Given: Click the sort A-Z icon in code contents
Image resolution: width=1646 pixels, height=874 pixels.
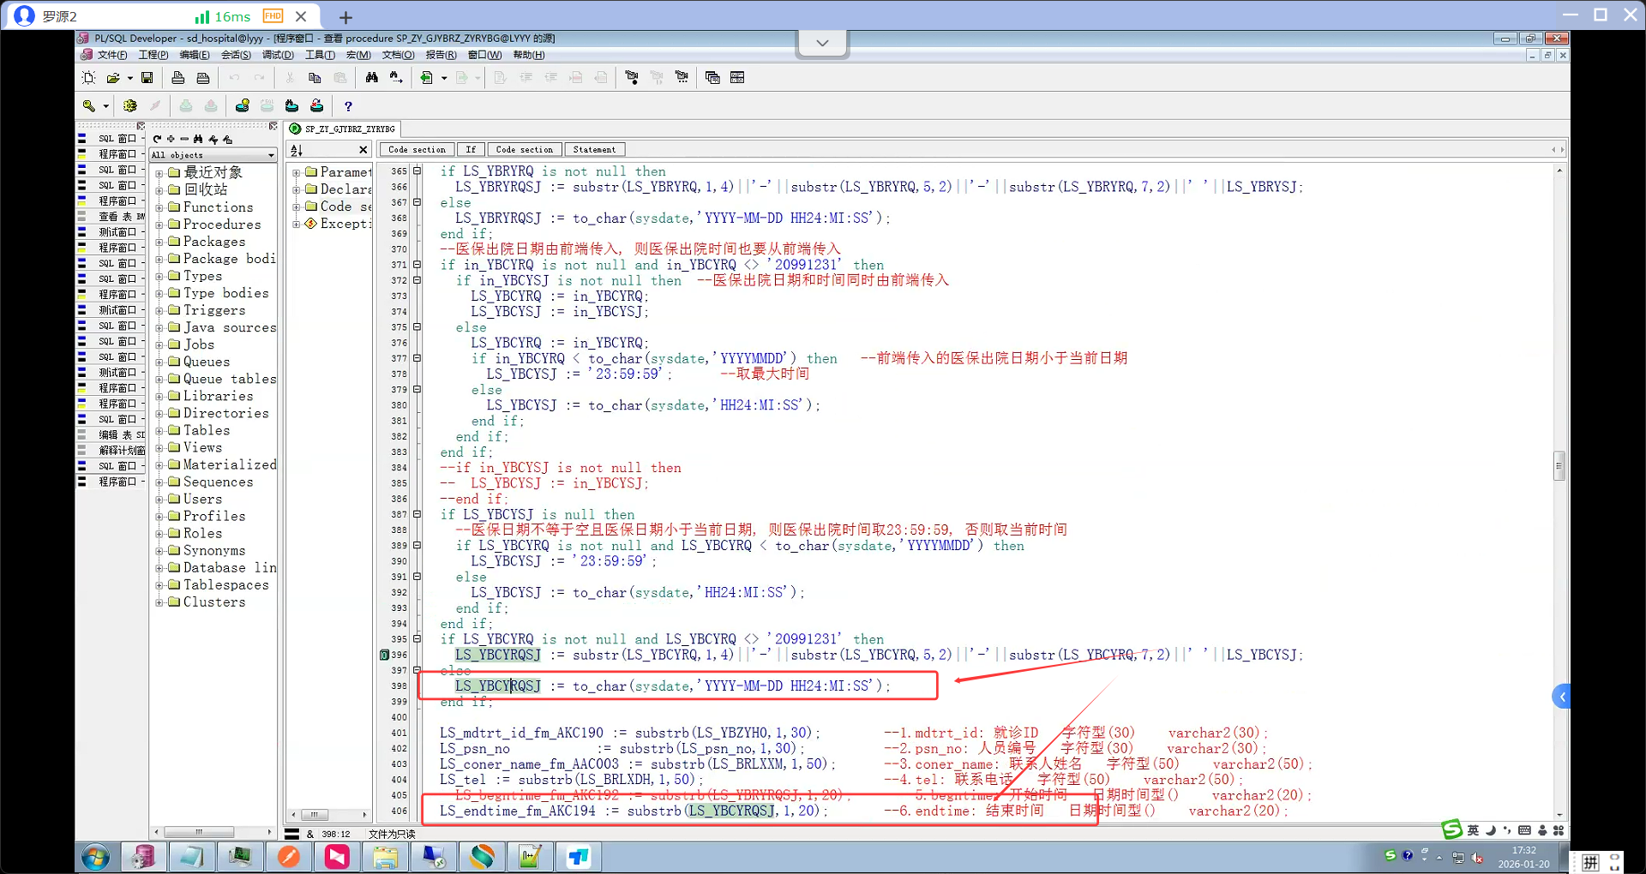Looking at the screenshot, I should click(297, 150).
